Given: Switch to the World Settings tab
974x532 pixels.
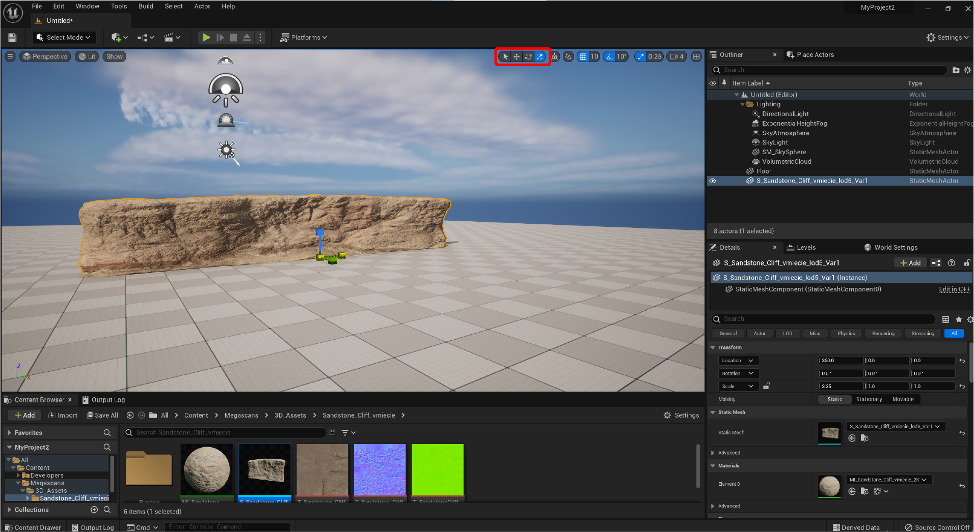Looking at the screenshot, I should tap(895, 247).
